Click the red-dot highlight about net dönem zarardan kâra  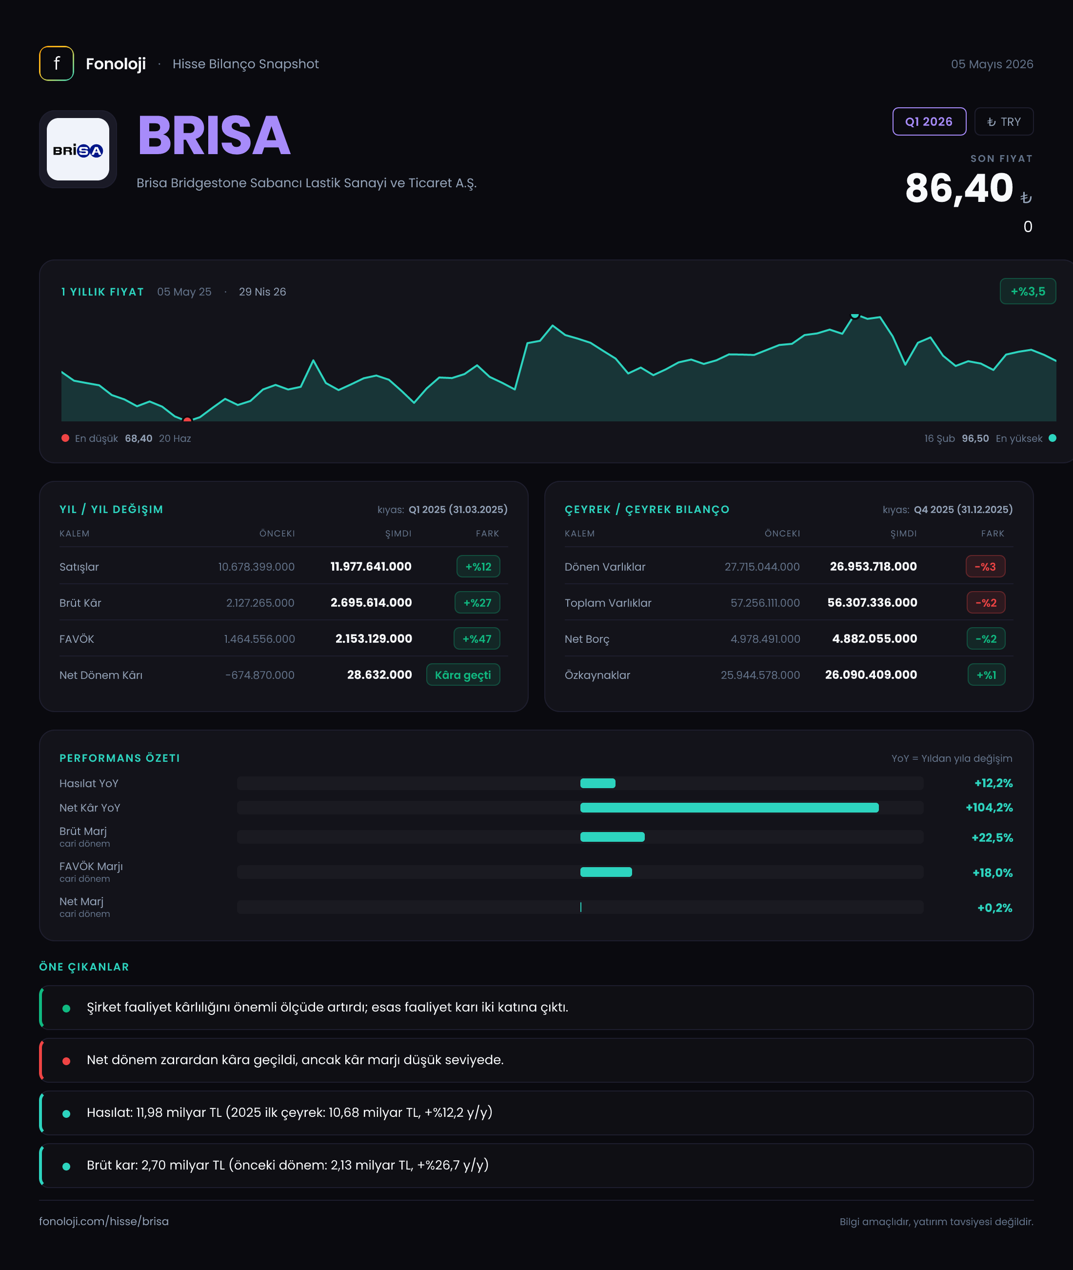coord(536,1060)
